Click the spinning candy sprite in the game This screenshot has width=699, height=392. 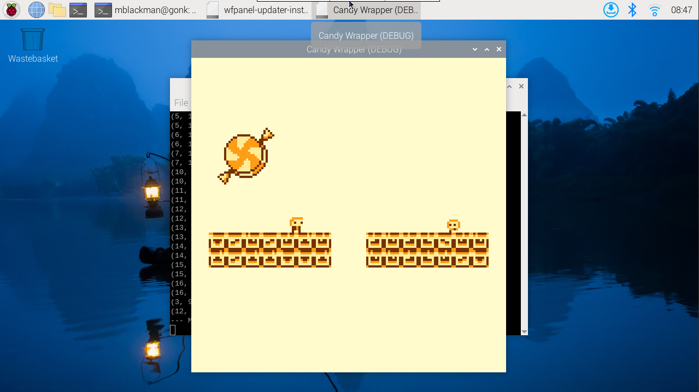coord(244,156)
